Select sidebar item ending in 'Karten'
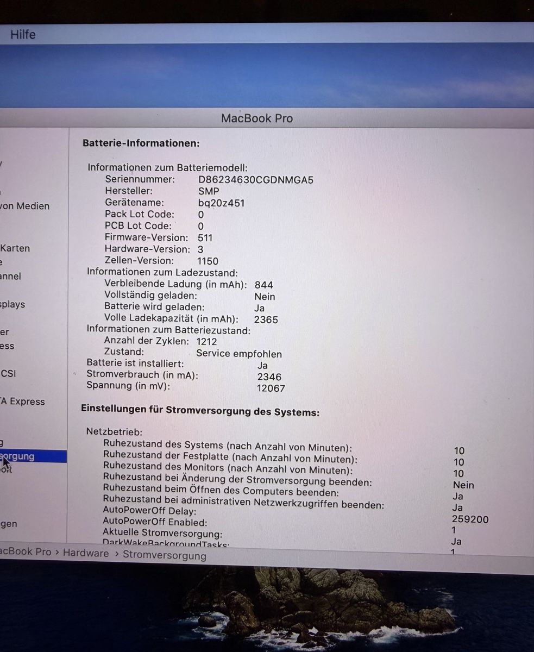Image resolution: width=534 pixels, height=652 pixels. (15, 248)
